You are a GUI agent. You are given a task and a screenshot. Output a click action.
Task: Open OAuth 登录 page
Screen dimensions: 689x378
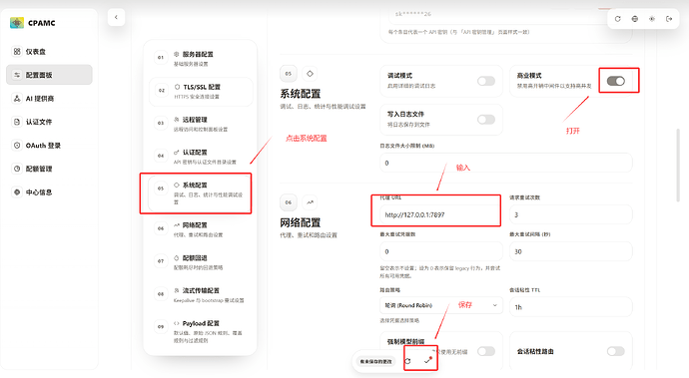[x=49, y=146]
